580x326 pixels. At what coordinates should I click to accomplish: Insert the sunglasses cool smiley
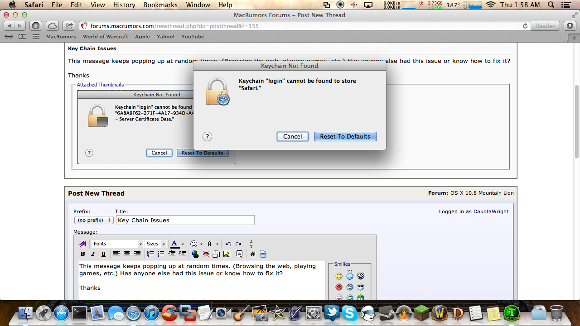tap(361, 287)
